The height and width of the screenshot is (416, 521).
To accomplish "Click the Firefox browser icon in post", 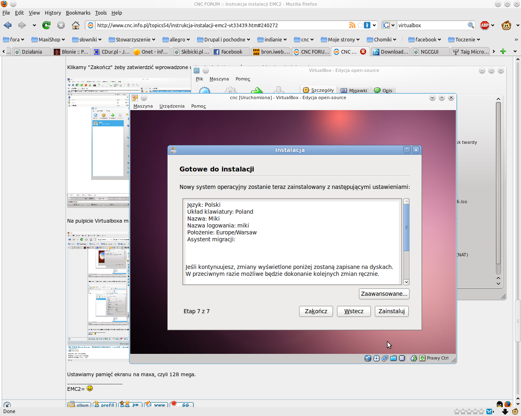I will pyautogui.click(x=508, y=404).
